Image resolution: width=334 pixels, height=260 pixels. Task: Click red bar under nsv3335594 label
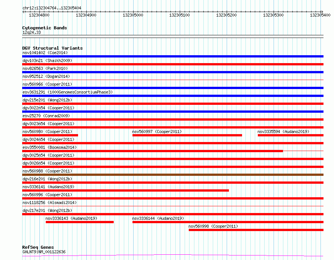pyautogui.click(x=291, y=135)
